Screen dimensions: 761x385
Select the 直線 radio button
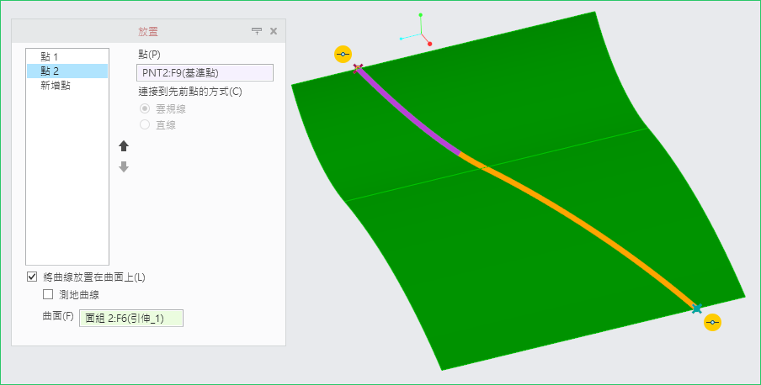[x=145, y=124]
